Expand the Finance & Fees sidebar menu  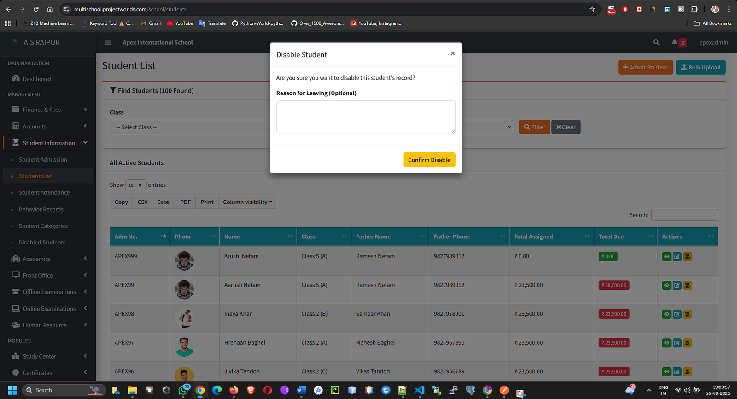click(49, 110)
